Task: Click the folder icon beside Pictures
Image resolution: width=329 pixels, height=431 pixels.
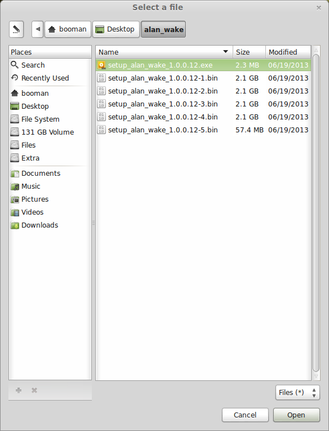Action: point(15,199)
